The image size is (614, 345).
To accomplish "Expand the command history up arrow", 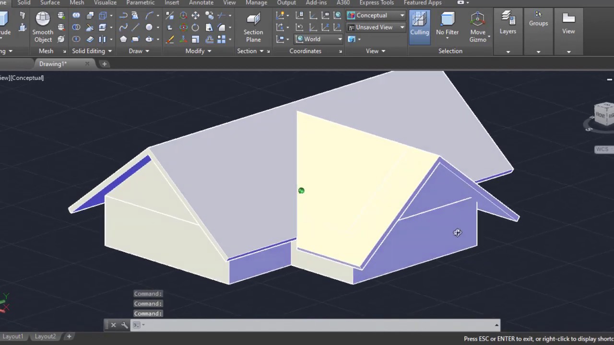I will coord(496,325).
